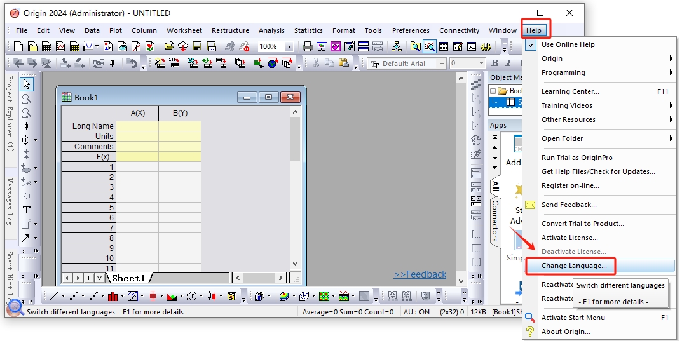Click the Bold formatting button
This screenshot has height=343, width=682.
[x=495, y=63]
